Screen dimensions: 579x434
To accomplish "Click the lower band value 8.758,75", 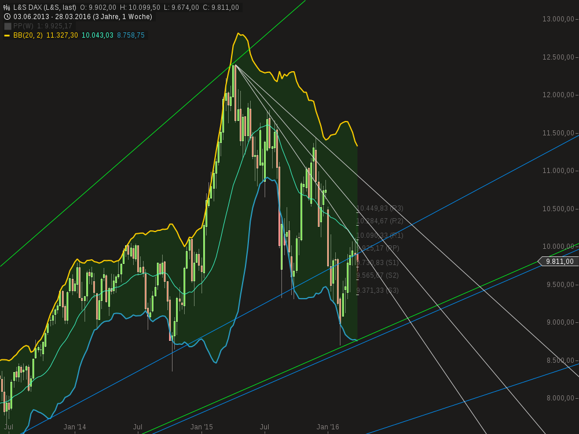I will tap(131, 35).
